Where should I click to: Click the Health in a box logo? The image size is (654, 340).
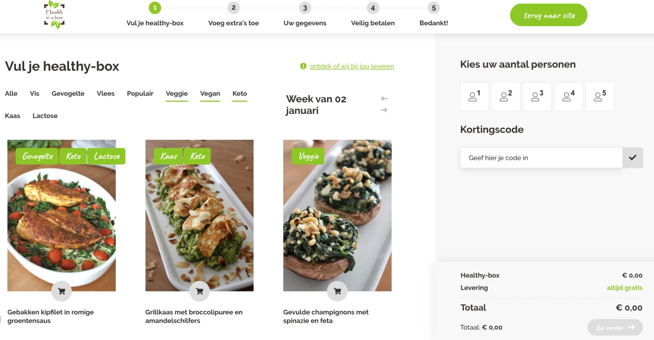54,15
